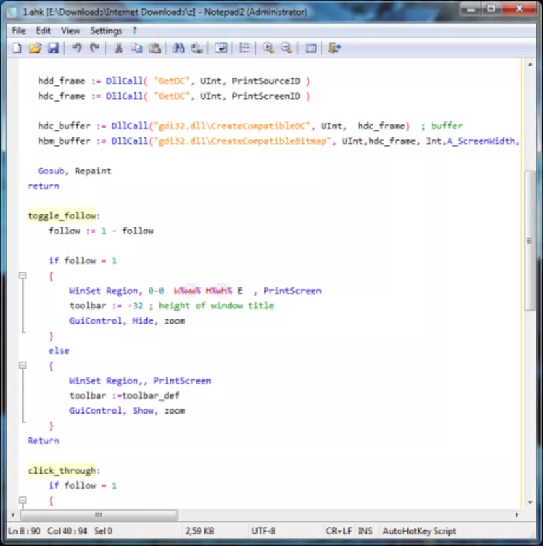Open the Edit menu
Screen dimensions: 543x546
44,31
